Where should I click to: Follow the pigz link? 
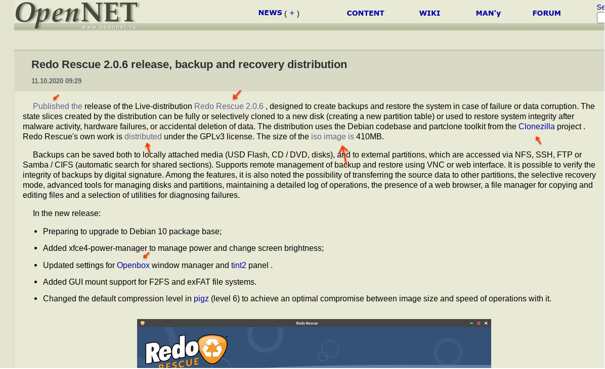pyautogui.click(x=201, y=298)
